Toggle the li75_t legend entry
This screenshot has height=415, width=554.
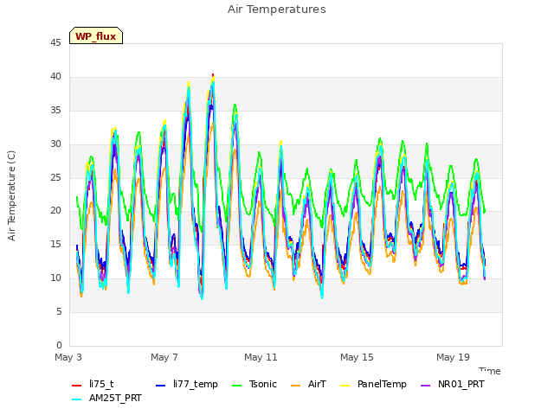93,384
